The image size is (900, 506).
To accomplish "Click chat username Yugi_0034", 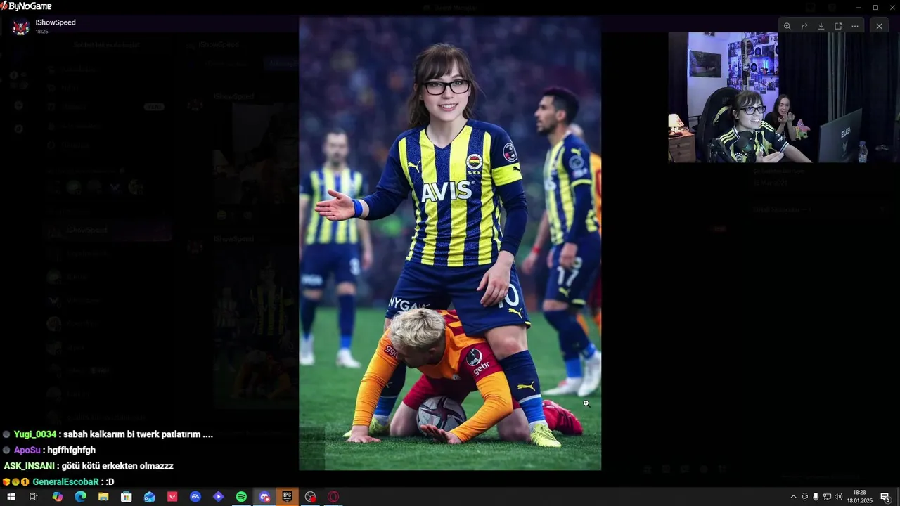I will [35, 434].
